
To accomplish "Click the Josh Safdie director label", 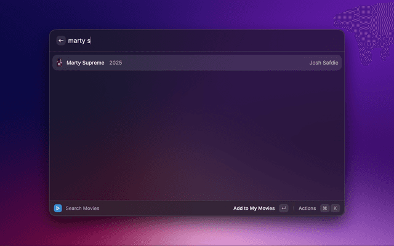I will click(324, 63).
